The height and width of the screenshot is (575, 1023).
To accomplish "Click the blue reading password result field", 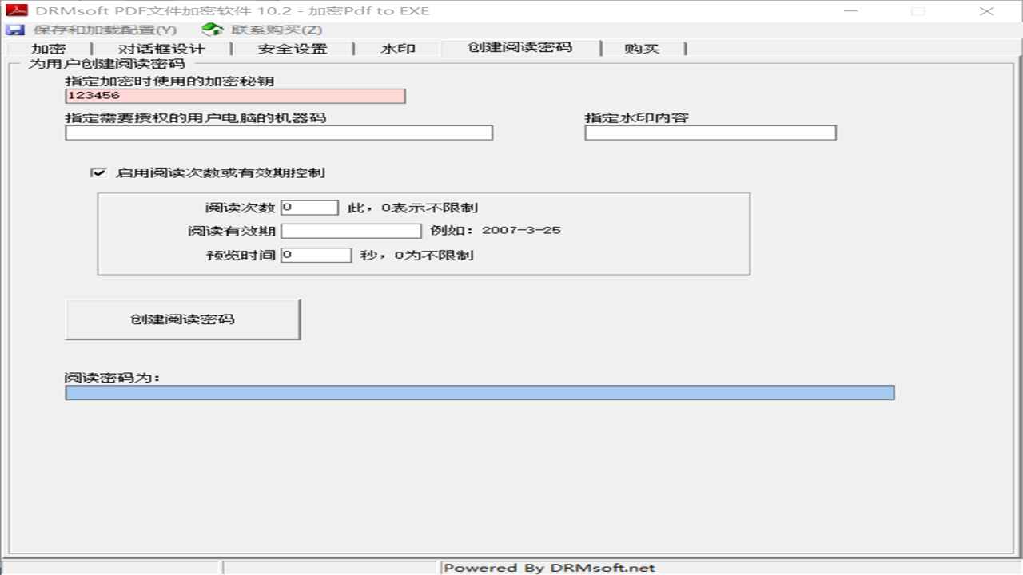I will [480, 392].
